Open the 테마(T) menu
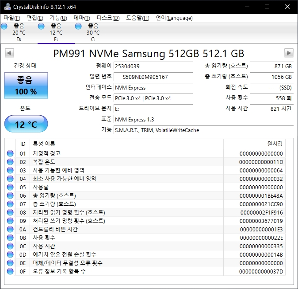 [81, 18]
